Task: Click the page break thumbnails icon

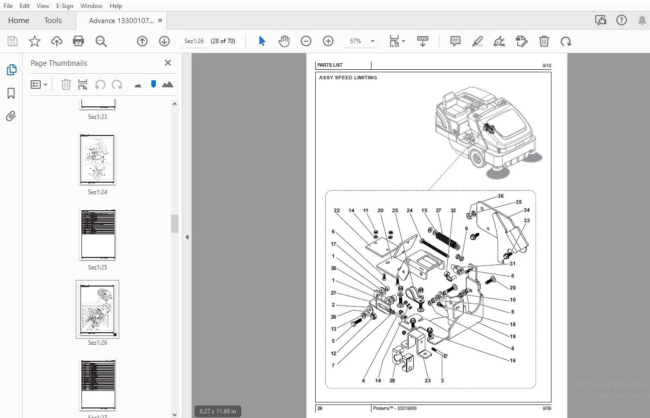Action: [x=83, y=84]
